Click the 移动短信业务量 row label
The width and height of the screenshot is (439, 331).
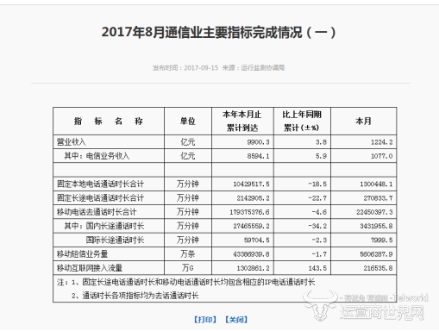tap(82, 254)
